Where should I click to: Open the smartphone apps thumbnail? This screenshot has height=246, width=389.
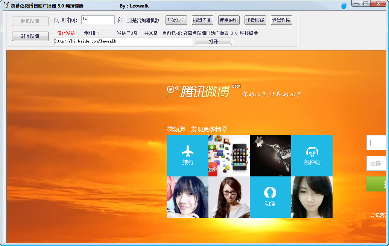pyautogui.click(x=229, y=155)
